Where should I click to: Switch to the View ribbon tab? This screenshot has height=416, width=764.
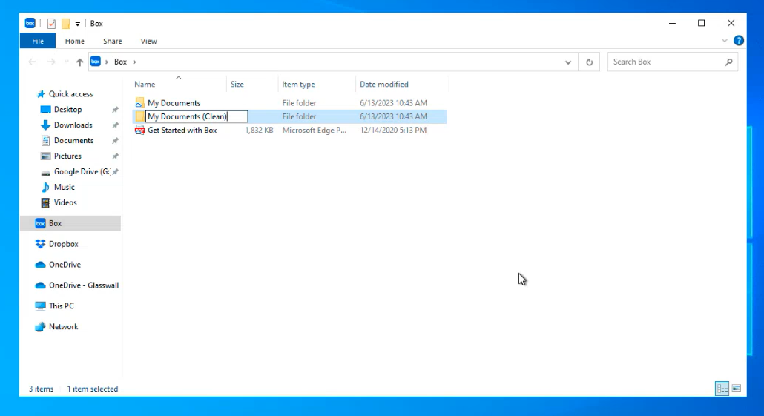[x=148, y=41]
